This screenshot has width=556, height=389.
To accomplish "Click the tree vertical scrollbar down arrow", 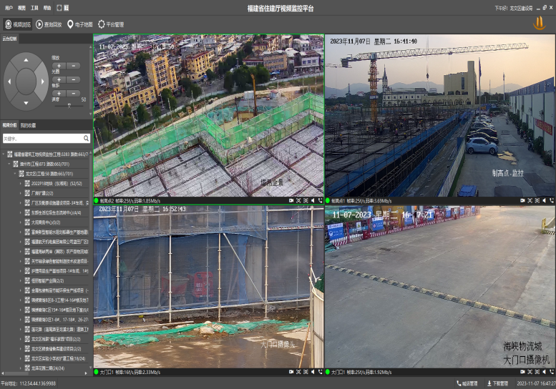I will (91, 368).
